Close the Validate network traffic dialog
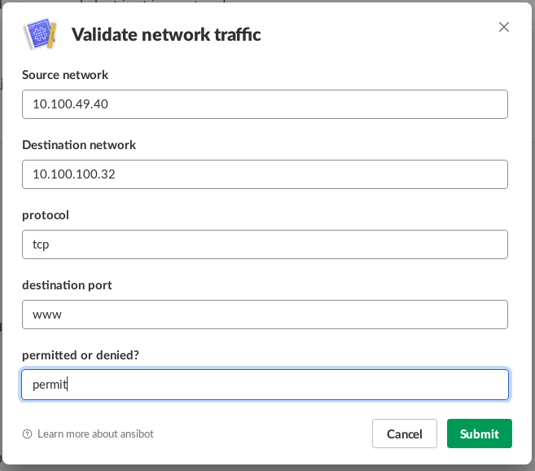This screenshot has height=471, width=535. [x=504, y=27]
